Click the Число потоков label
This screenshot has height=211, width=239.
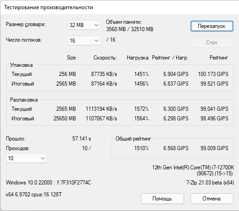click(x=24, y=40)
